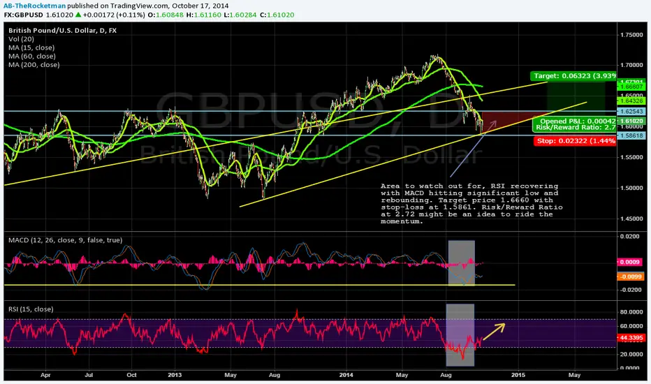This screenshot has height=384, width=651.
Task: Select the British Pound/U.S. Dollar, D, FX title
Action: 62,30
